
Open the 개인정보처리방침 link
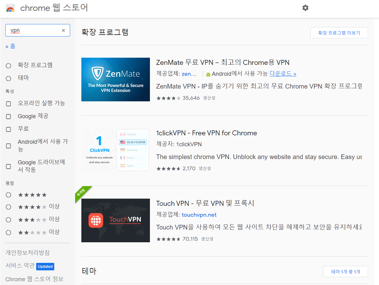[27, 253]
